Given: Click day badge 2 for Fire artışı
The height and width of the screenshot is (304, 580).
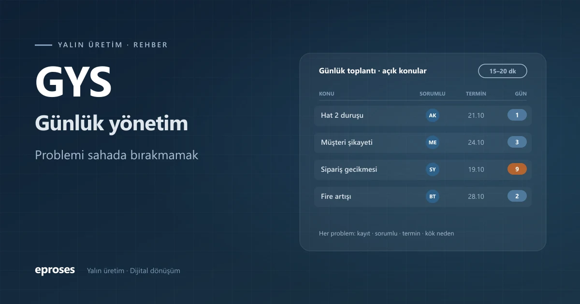Looking at the screenshot, I should 517,196.
